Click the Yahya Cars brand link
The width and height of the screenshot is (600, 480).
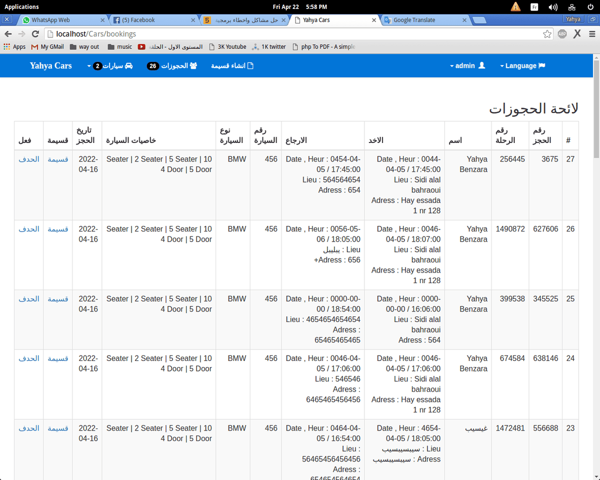coord(50,66)
